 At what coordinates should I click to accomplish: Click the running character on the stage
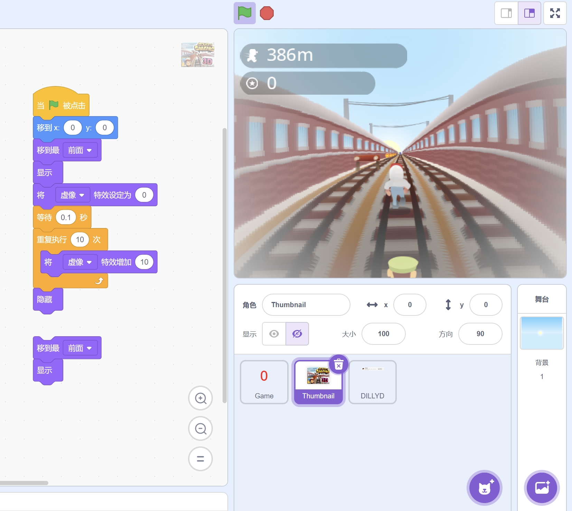(397, 186)
